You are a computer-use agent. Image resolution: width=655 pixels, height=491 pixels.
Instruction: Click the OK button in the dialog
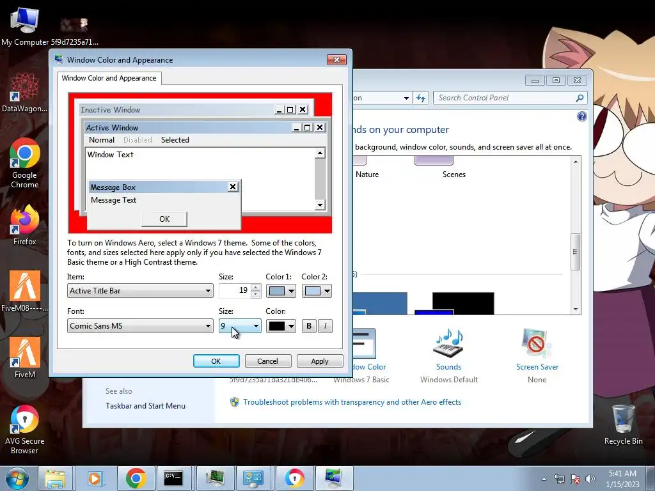(x=216, y=361)
